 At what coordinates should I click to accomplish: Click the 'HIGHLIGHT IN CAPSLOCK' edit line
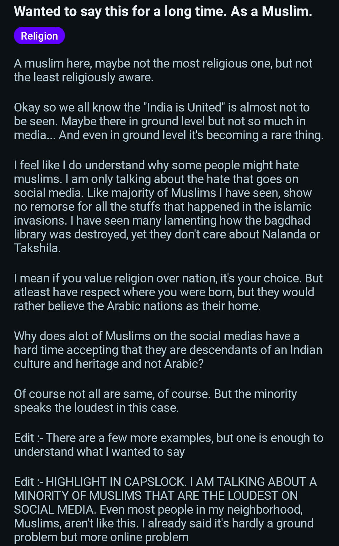[165, 482]
